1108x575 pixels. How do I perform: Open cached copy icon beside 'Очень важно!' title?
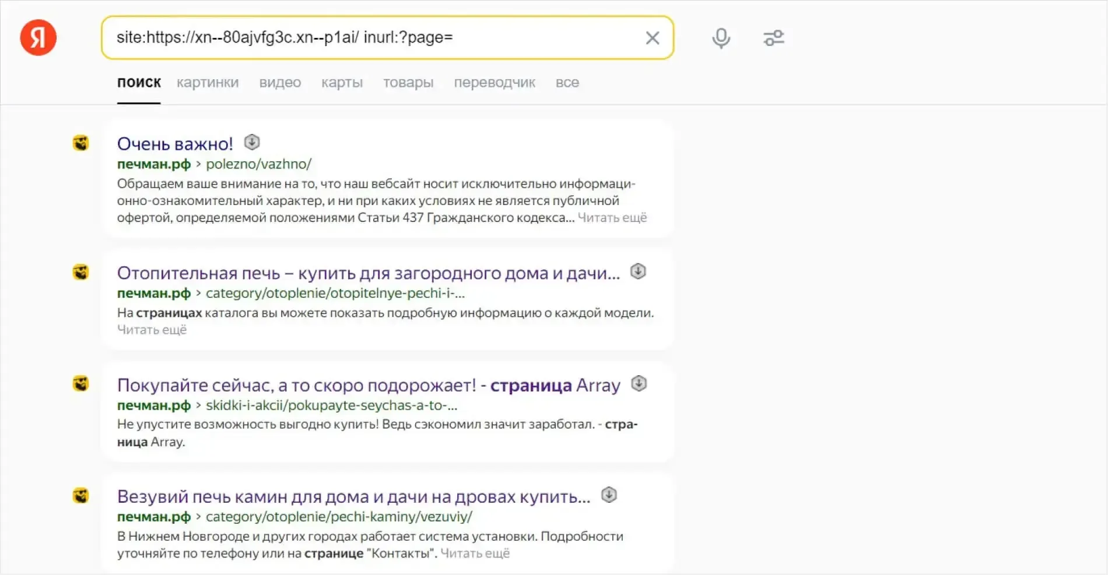coord(252,143)
